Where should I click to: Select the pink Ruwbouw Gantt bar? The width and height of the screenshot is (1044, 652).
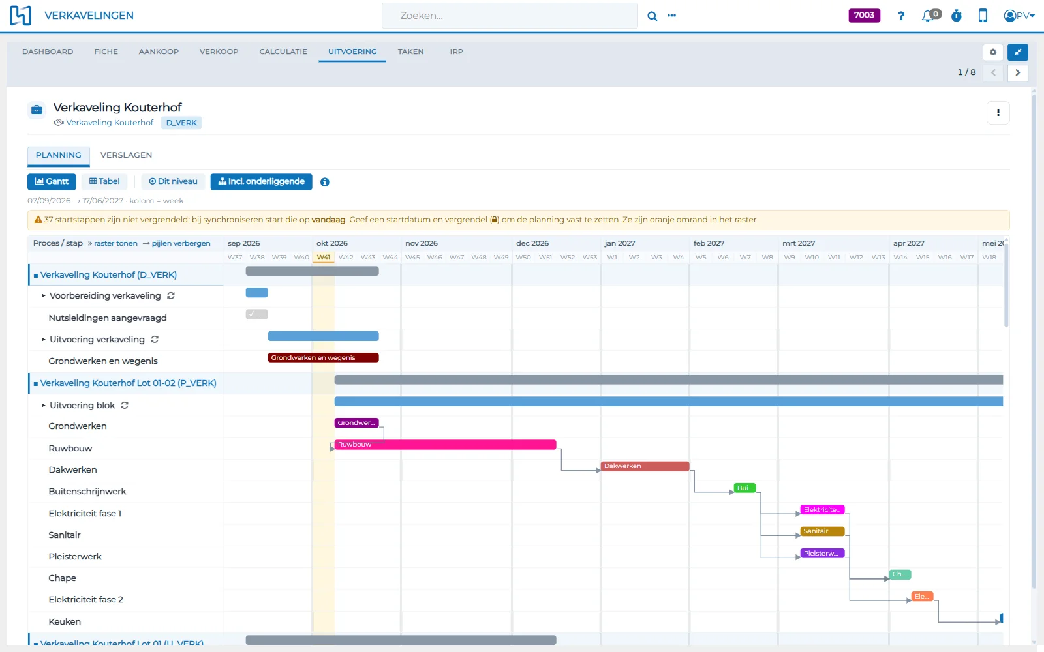coord(446,445)
